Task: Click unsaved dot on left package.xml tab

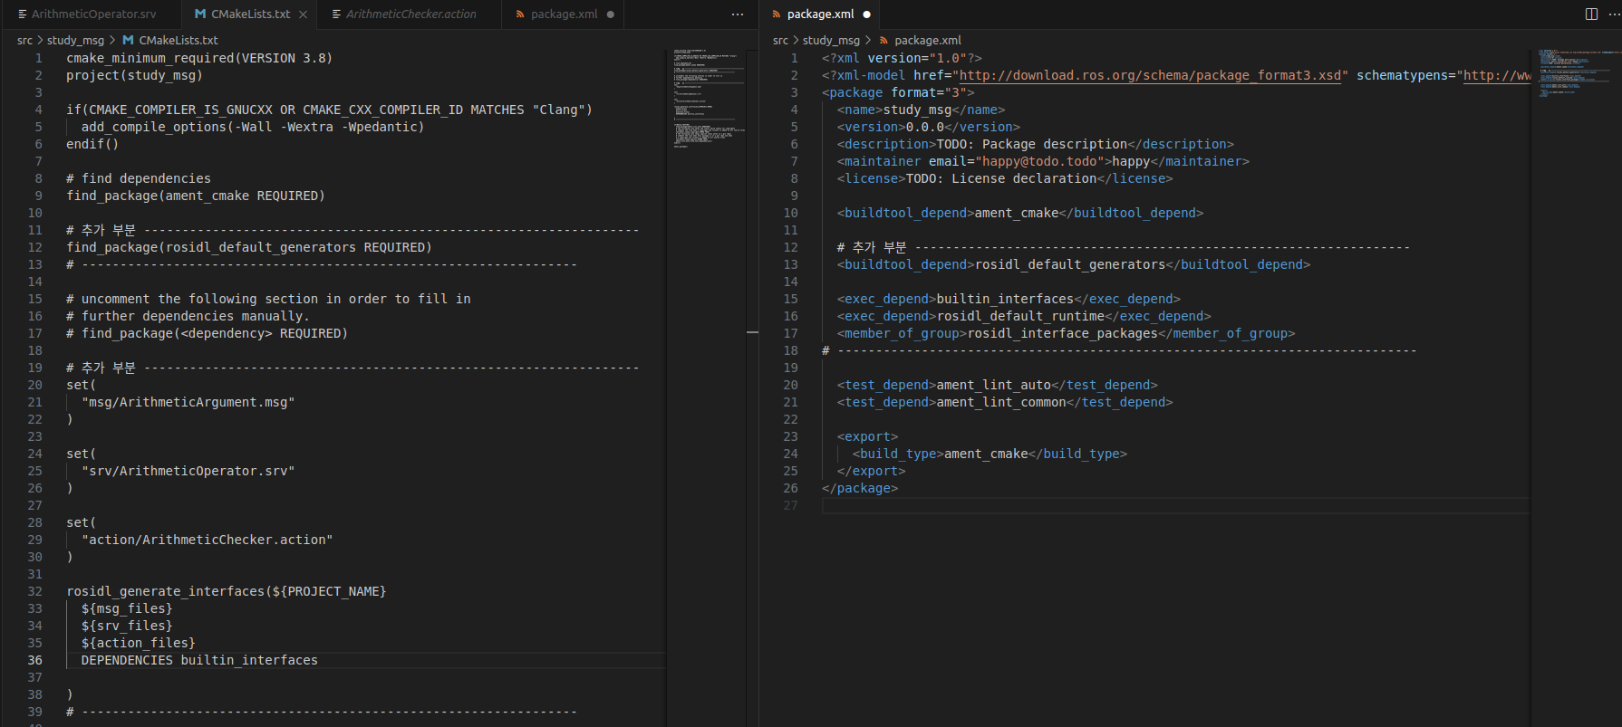Action: pos(611,14)
